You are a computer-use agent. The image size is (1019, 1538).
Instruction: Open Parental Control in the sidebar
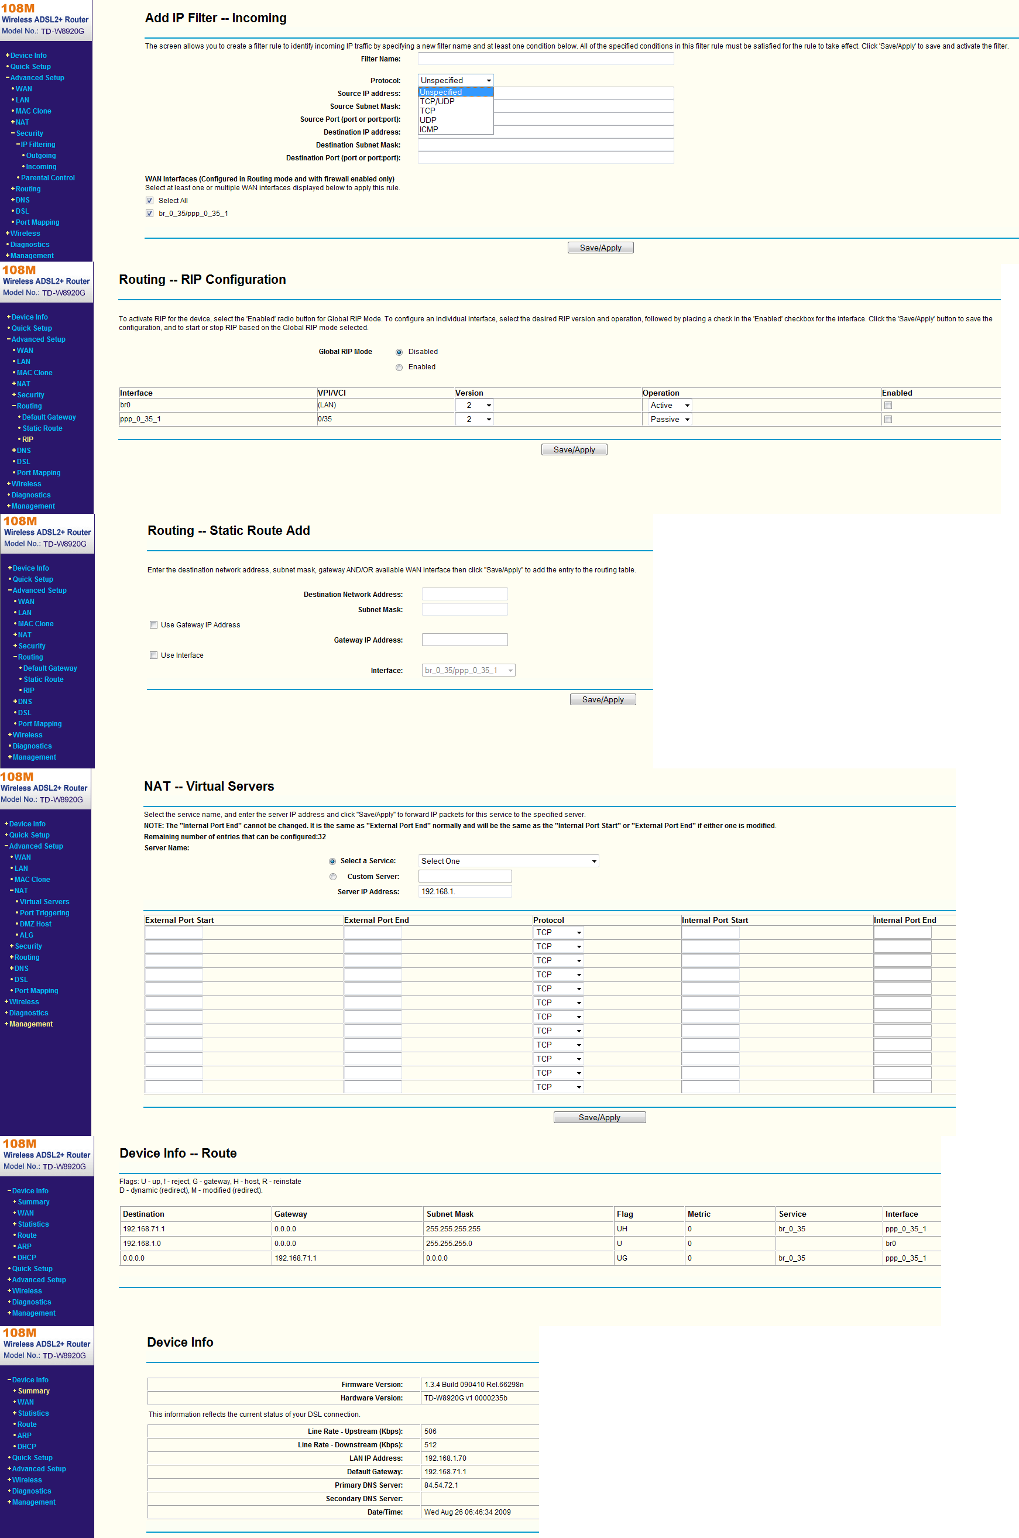pos(47,177)
